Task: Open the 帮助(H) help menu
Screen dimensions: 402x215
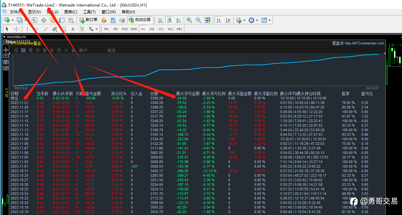Action: [128, 12]
